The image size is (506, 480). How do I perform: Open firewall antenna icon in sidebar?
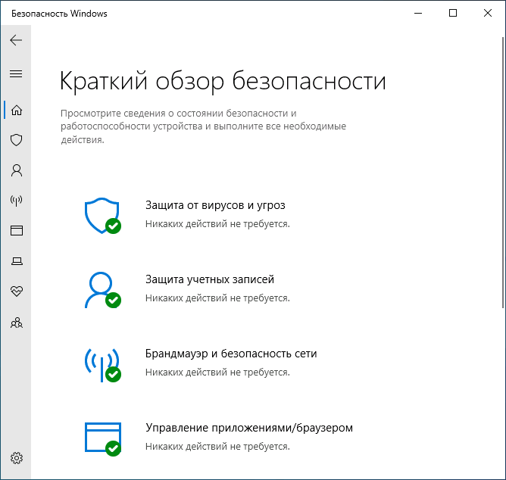coord(17,201)
